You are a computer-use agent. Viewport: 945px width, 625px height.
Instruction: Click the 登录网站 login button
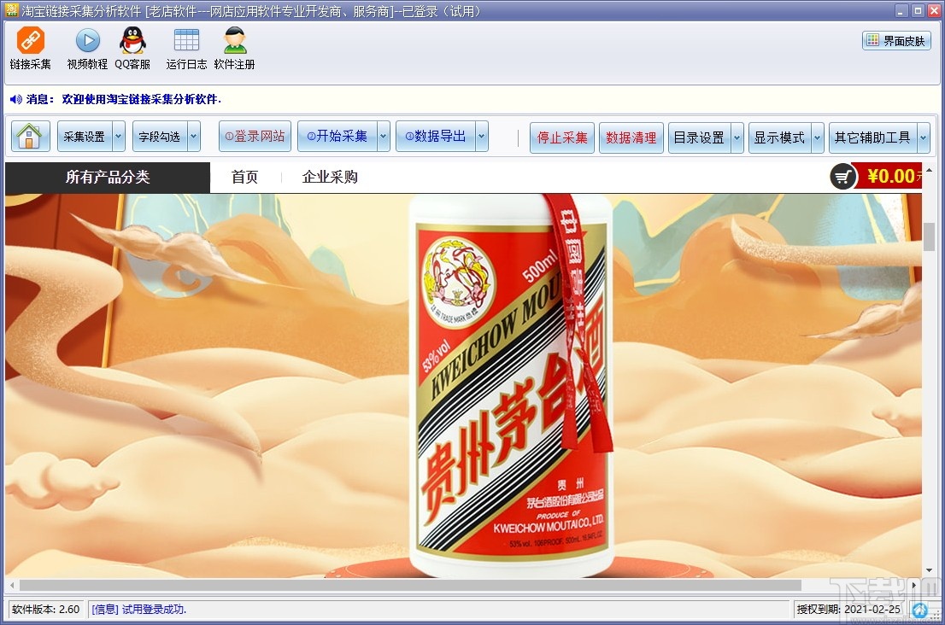(x=255, y=136)
